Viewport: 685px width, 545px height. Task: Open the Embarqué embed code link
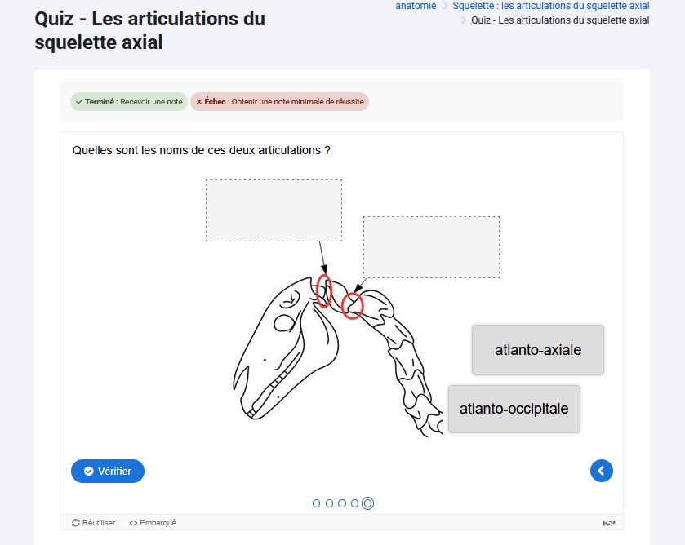(x=153, y=523)
